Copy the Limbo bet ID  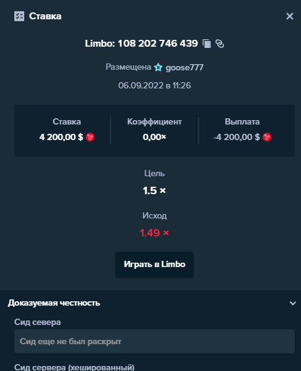[207, 44]
